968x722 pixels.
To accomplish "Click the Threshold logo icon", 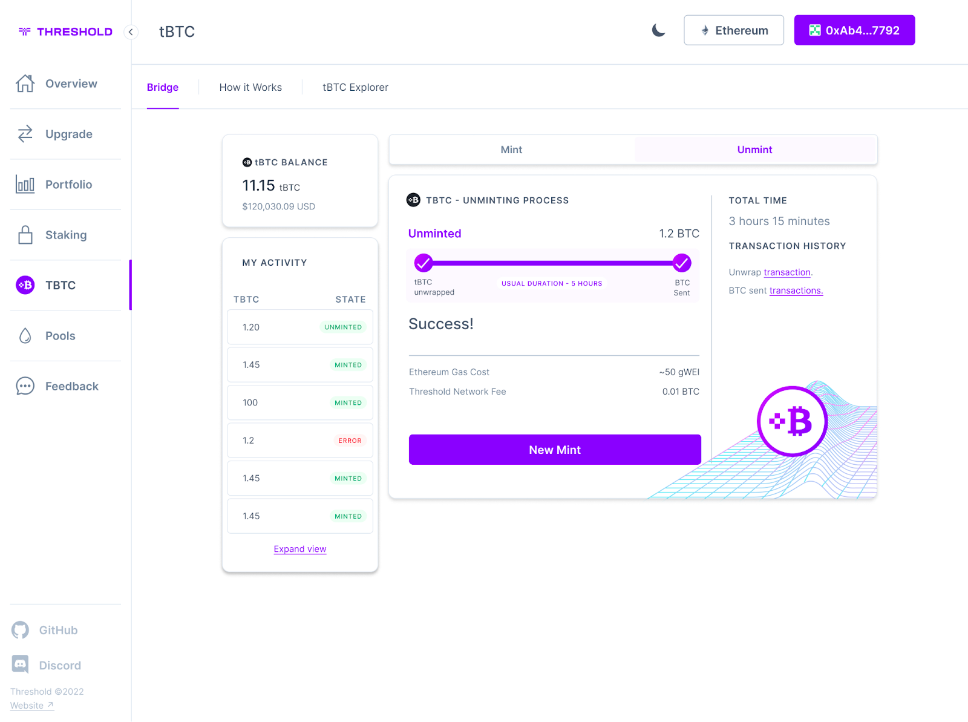I will (x=24, y=31).
